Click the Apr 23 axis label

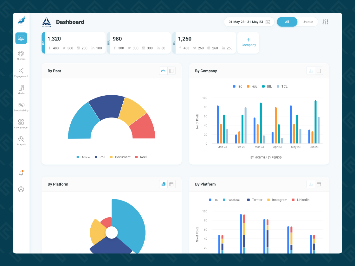[x=277, y=147]
